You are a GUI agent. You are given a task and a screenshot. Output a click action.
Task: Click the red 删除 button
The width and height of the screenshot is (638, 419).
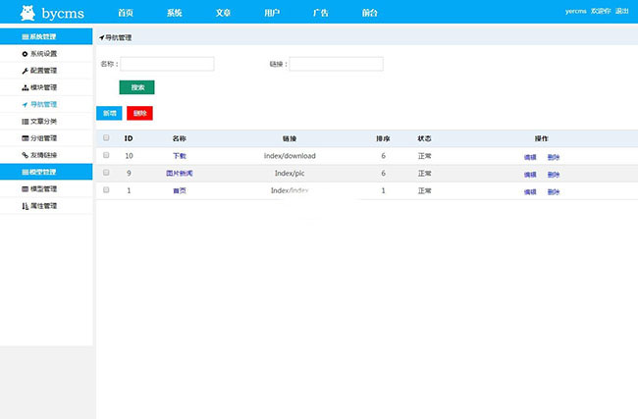tap(139, 113)
